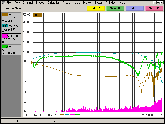Restore the window with the restore button

158,3
